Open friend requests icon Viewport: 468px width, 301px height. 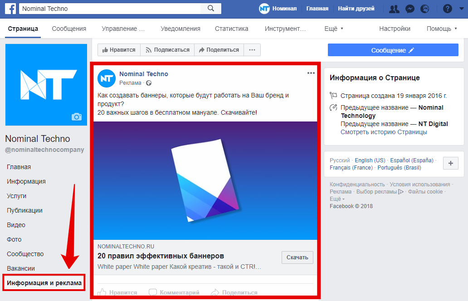pyautogui.click(x=394, y=9)
